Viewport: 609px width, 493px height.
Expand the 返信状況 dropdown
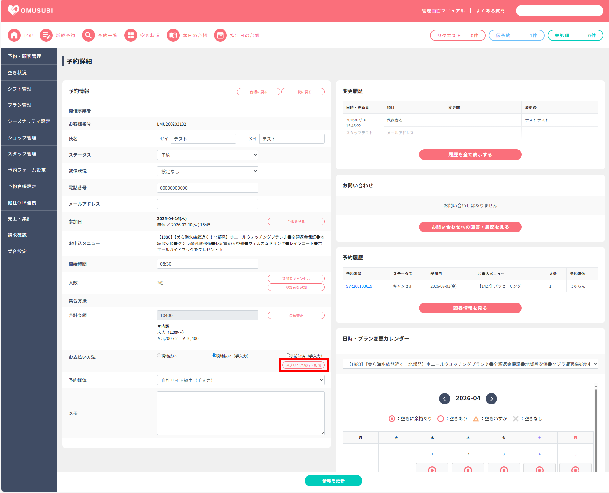(207, 171)
